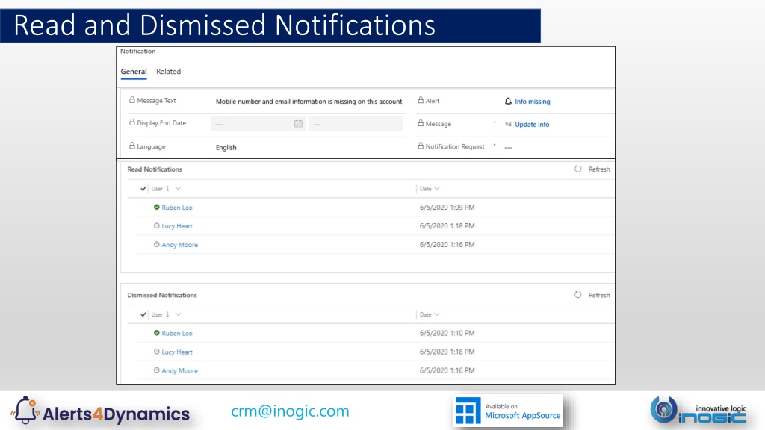The width and height of the screenshot is (765, 430).
Task: Open Lucy Heart in Dismissed Notifications
Action: tap(177, 352)
